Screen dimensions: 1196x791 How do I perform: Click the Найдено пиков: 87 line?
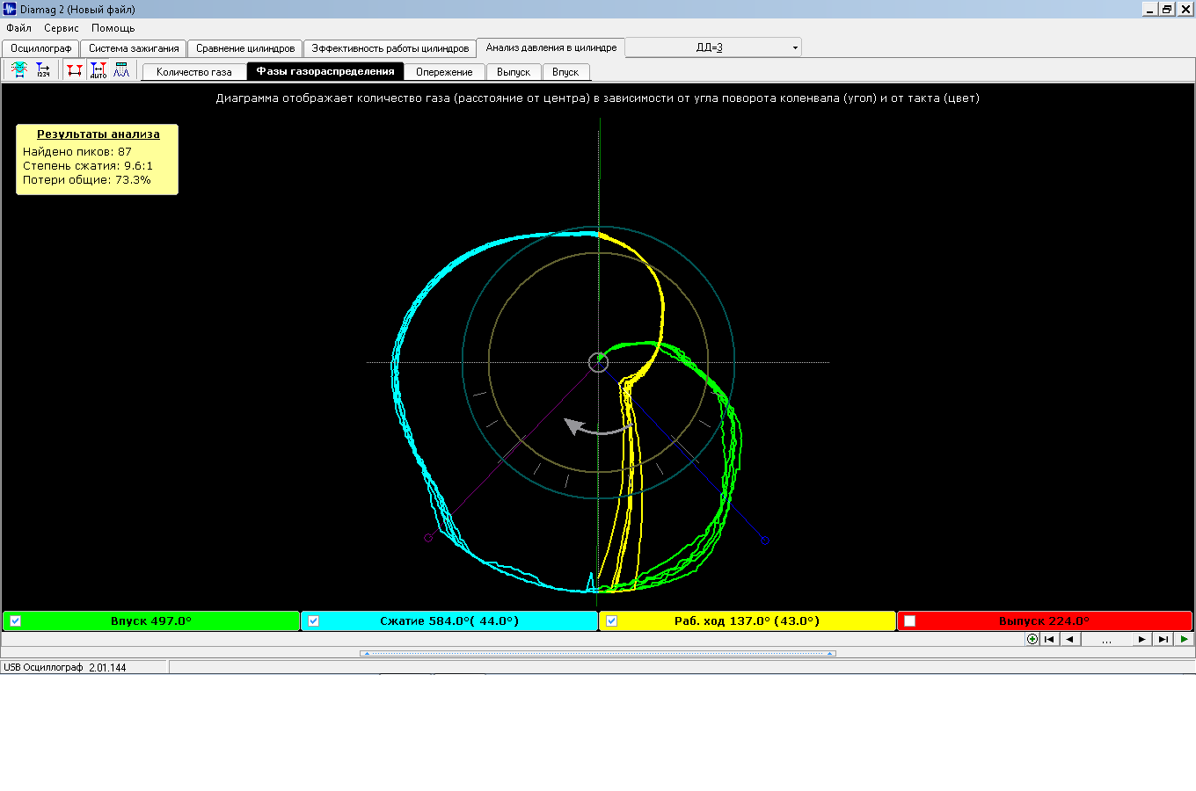pos(77,152)
